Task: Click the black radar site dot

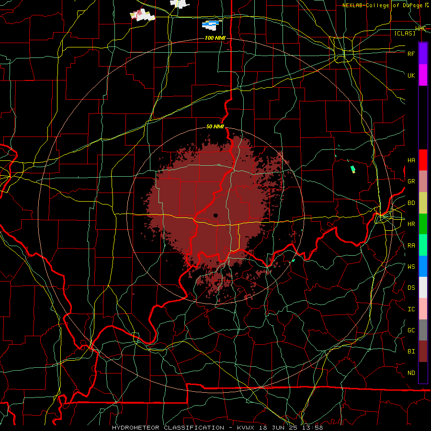Action: [x=215, y=215]
